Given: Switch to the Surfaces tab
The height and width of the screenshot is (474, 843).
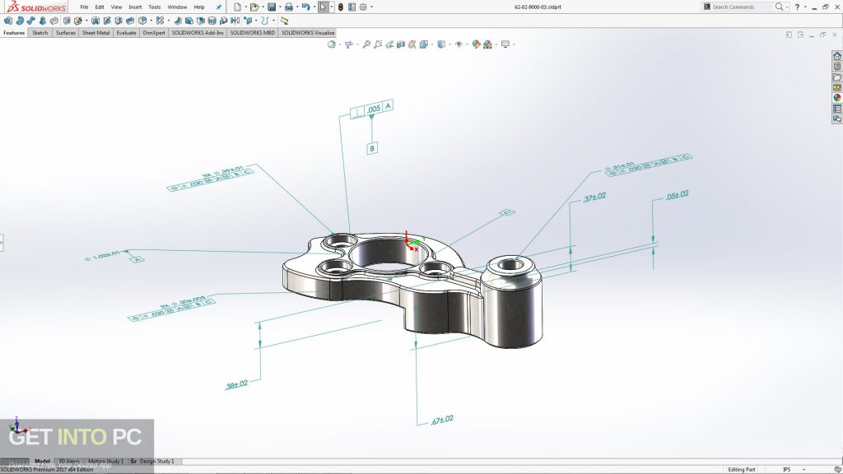Looking at the screenshot, I should point(66,33).
